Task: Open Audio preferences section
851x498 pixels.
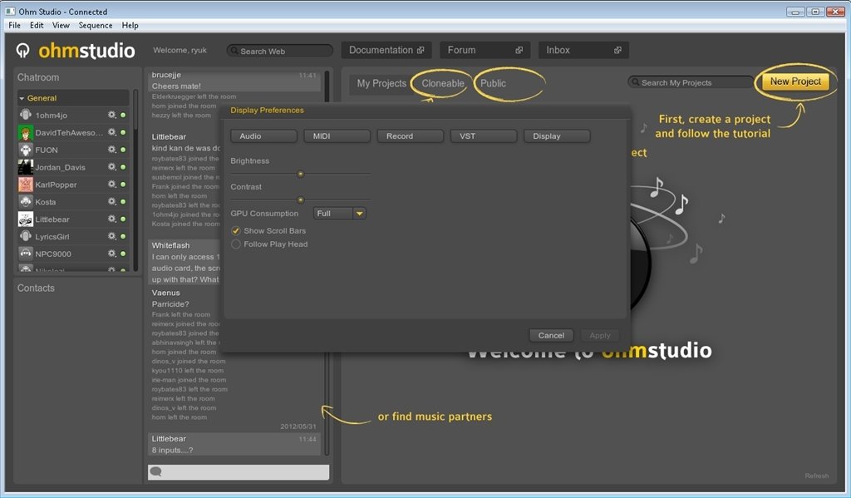Action: [x=263, y=136]
